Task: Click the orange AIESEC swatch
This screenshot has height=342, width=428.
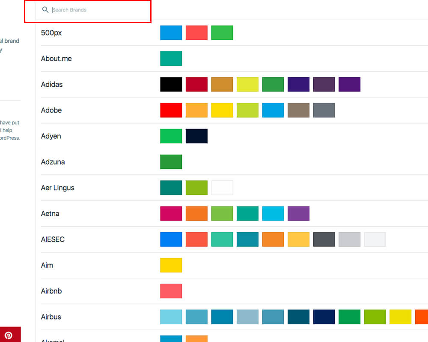Action: (x=273, y=239)
